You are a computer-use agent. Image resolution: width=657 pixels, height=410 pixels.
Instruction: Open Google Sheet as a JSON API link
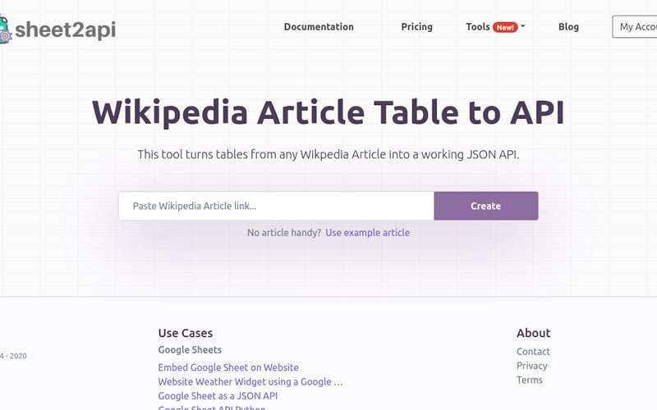(x=218, y=396)
